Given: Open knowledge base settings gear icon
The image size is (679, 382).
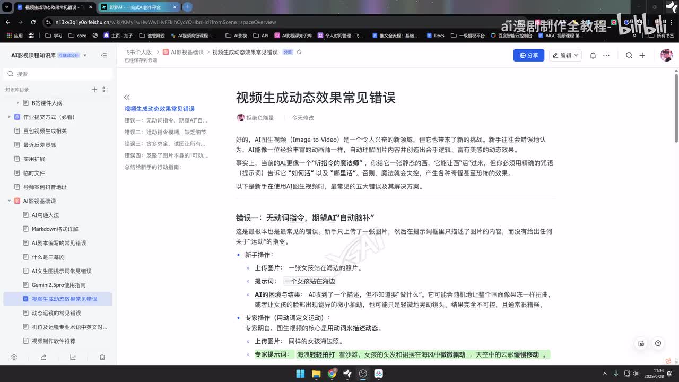Looking at the screenshot, I should (x=14, y=358).
